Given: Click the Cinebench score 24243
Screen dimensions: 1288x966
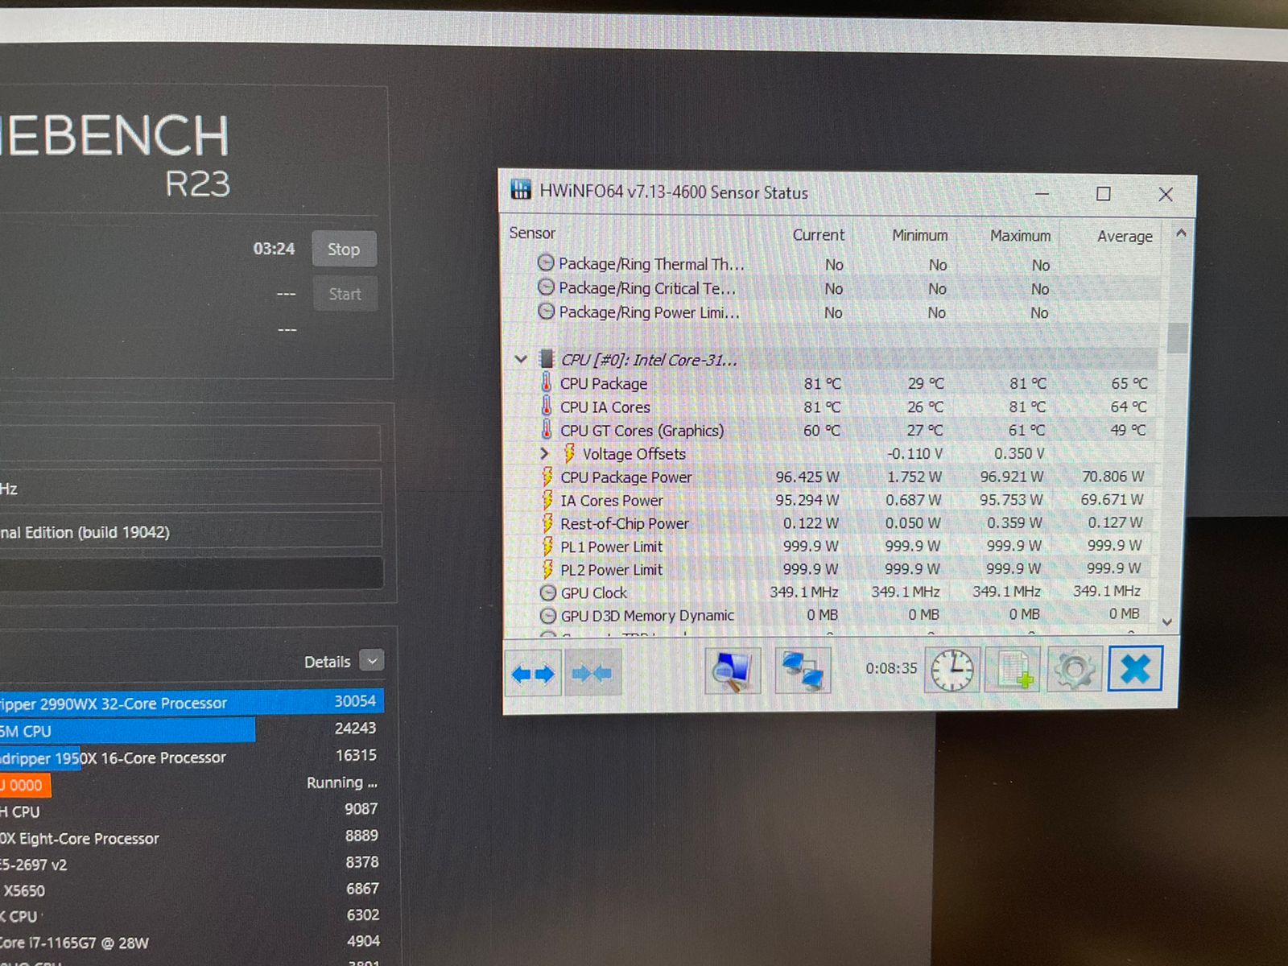Looking at the screenshot, I should point(355,728).
